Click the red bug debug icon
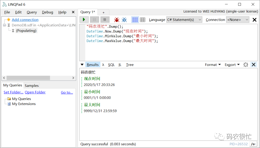Image resolution: width=260 pixels, height=148 pixels. pyautogui.click(x=117, y=20)
